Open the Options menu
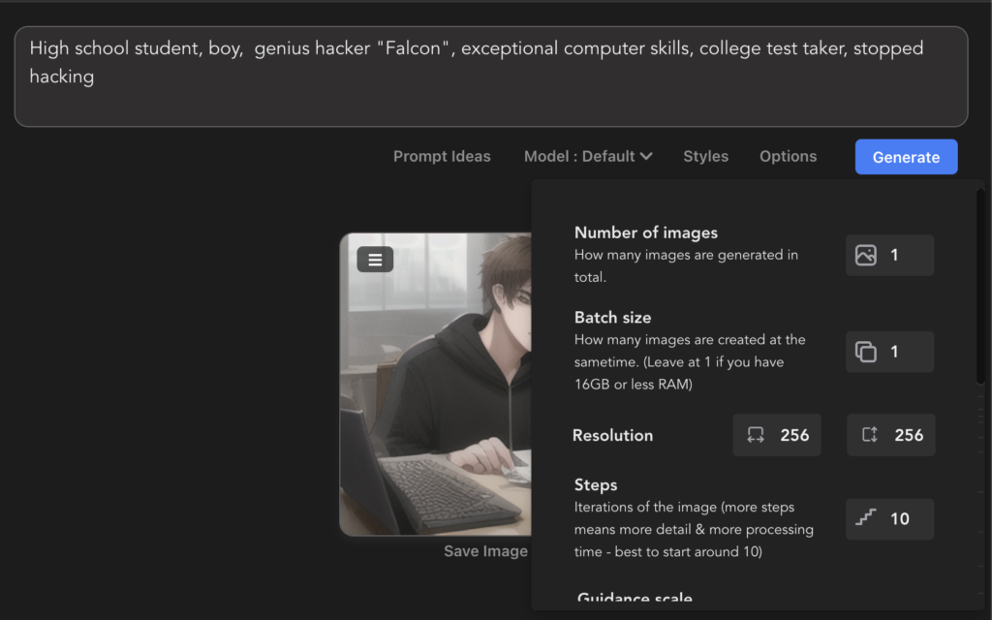Screen dimensions: 992x620 pyautogui.click(x=788, y=156)
